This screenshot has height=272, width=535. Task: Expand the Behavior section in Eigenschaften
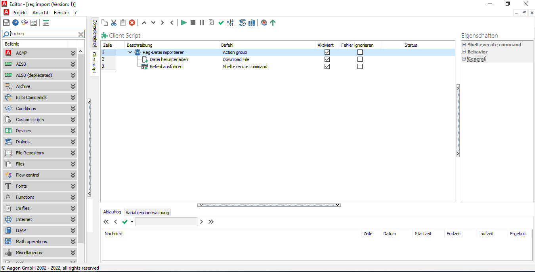pos(464,51)
